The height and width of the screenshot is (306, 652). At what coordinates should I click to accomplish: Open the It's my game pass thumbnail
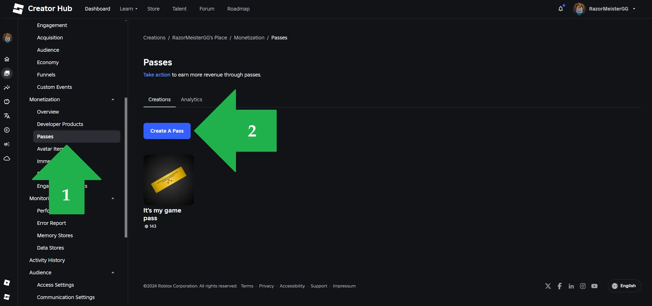click(x=168, y=180)
